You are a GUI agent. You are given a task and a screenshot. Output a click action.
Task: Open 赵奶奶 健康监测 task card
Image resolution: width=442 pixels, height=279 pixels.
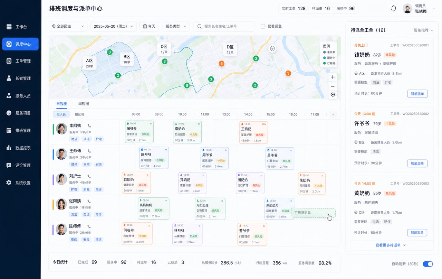coord(136,183)
